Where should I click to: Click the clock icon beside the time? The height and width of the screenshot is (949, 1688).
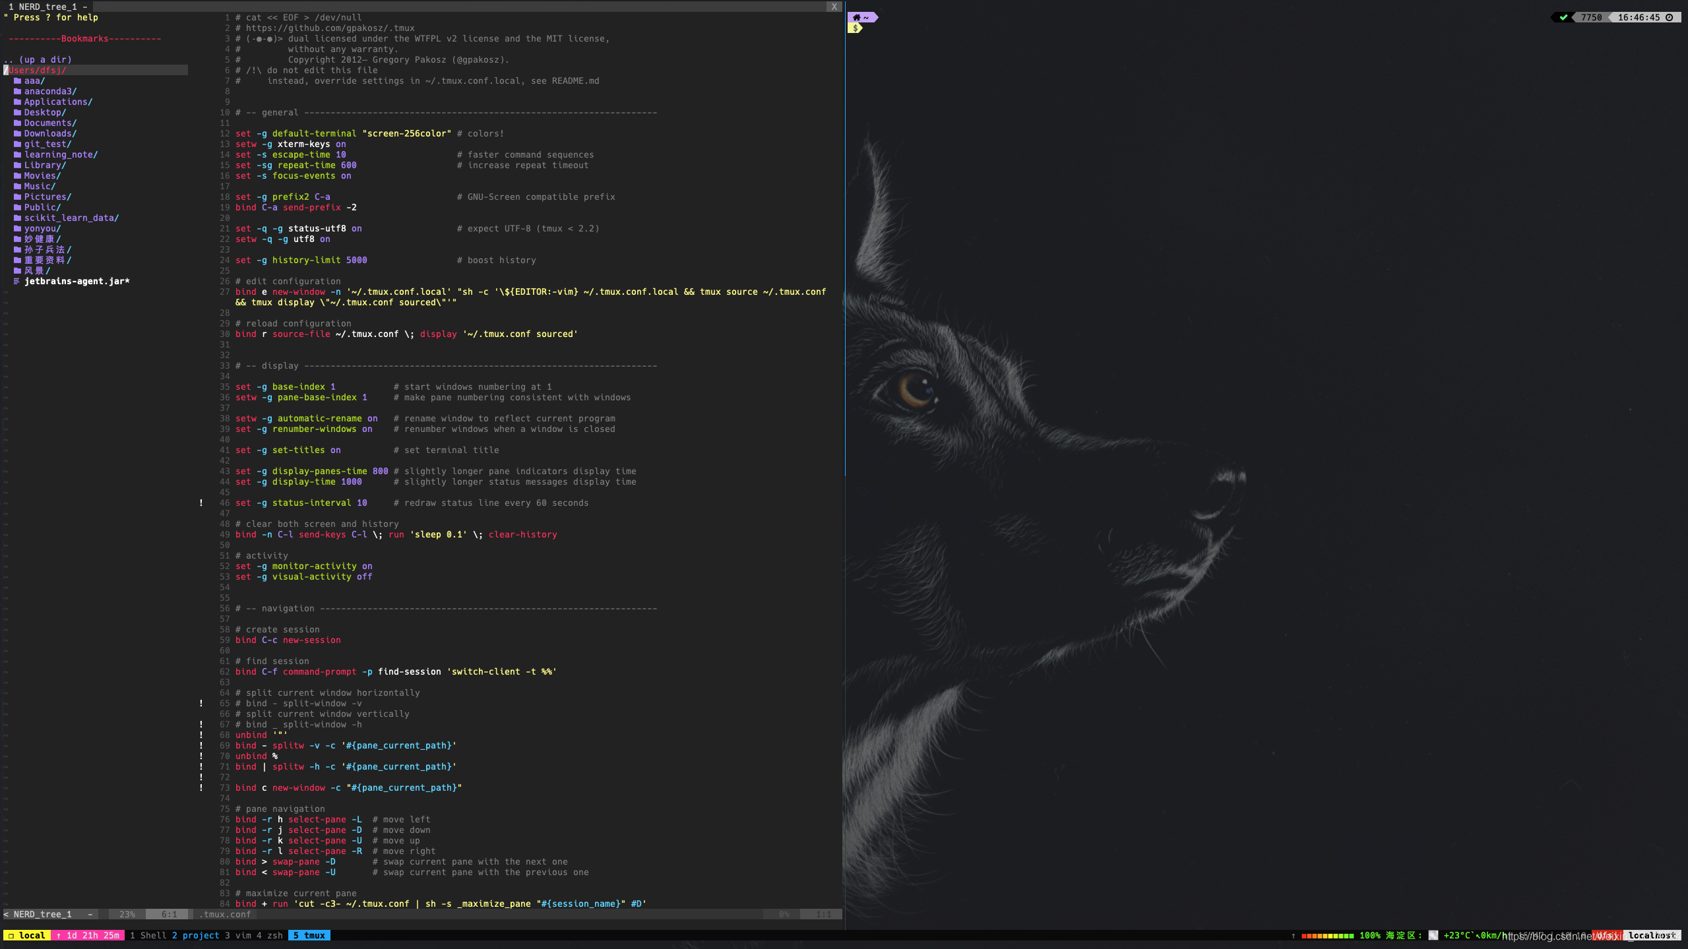[1669, 18]
